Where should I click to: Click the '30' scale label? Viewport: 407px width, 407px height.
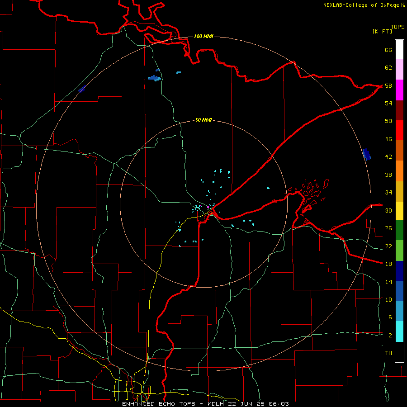point(388,210)
